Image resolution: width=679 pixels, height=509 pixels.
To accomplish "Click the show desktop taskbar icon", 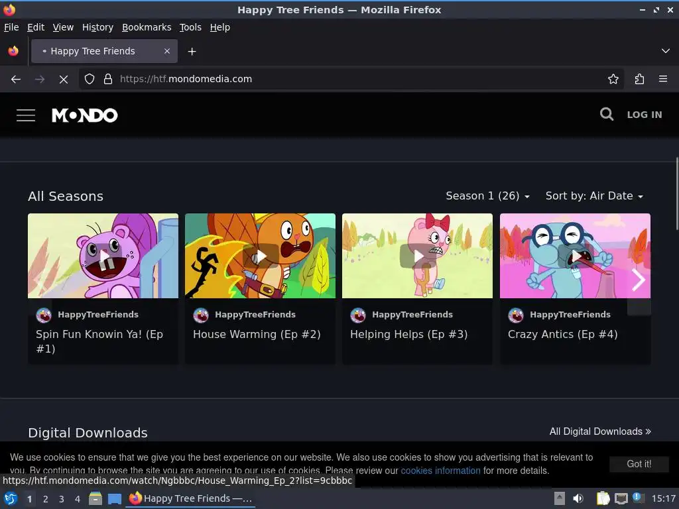I will click(114, 498).
